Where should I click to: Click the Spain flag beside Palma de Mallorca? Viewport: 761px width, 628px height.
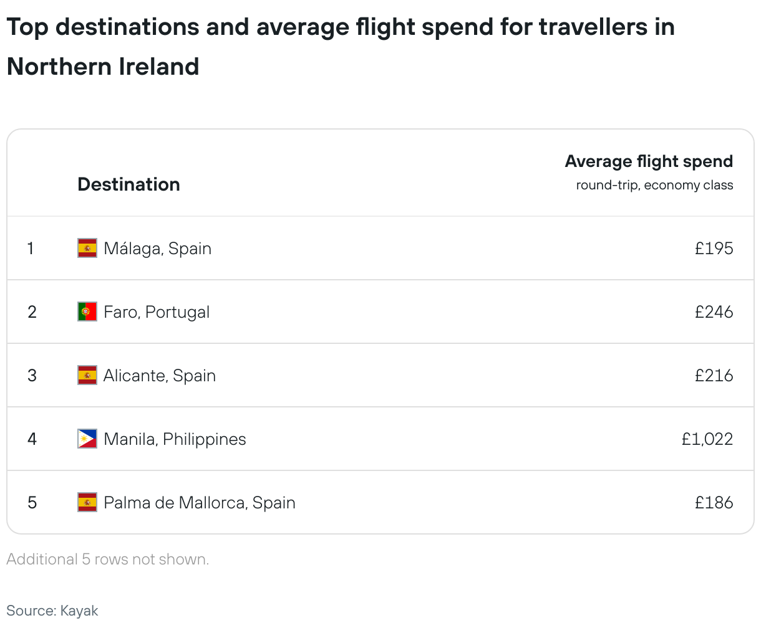click(x=87, y=502)
